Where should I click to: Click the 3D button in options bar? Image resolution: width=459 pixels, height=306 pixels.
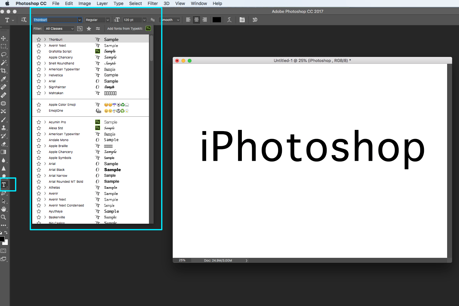click(x=255, y=20)
